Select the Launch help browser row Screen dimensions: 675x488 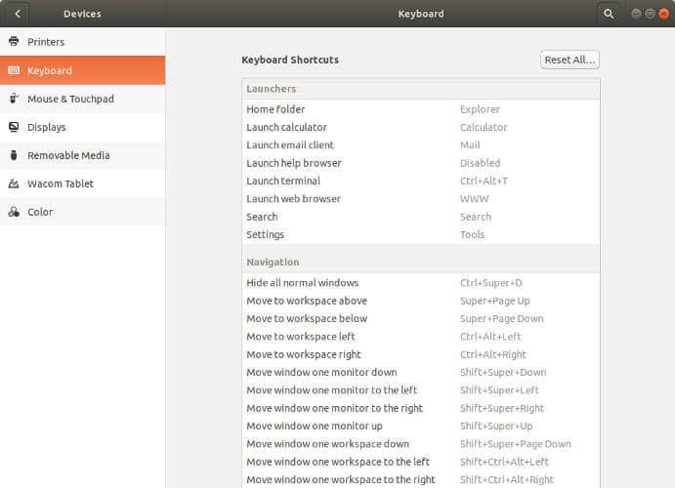pyautogui.click(x=420, y=163)
